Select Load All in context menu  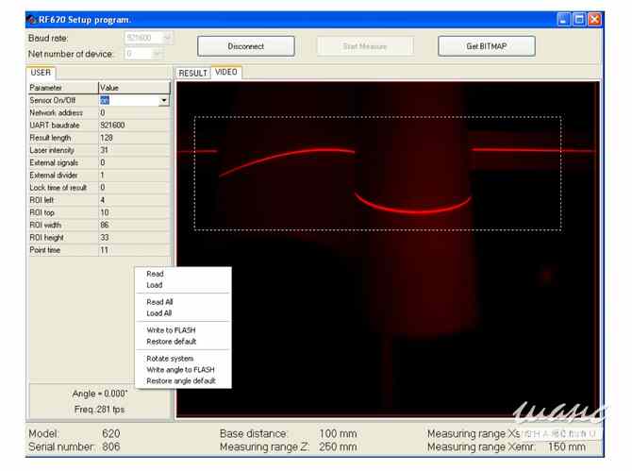[159, 313]
